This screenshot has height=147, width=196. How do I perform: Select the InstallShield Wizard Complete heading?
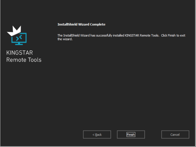click(x=81, y=24)
